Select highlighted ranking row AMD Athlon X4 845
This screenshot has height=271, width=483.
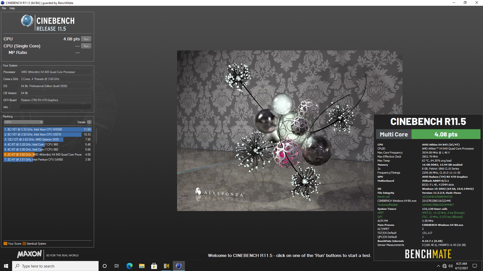coord(48,155)
